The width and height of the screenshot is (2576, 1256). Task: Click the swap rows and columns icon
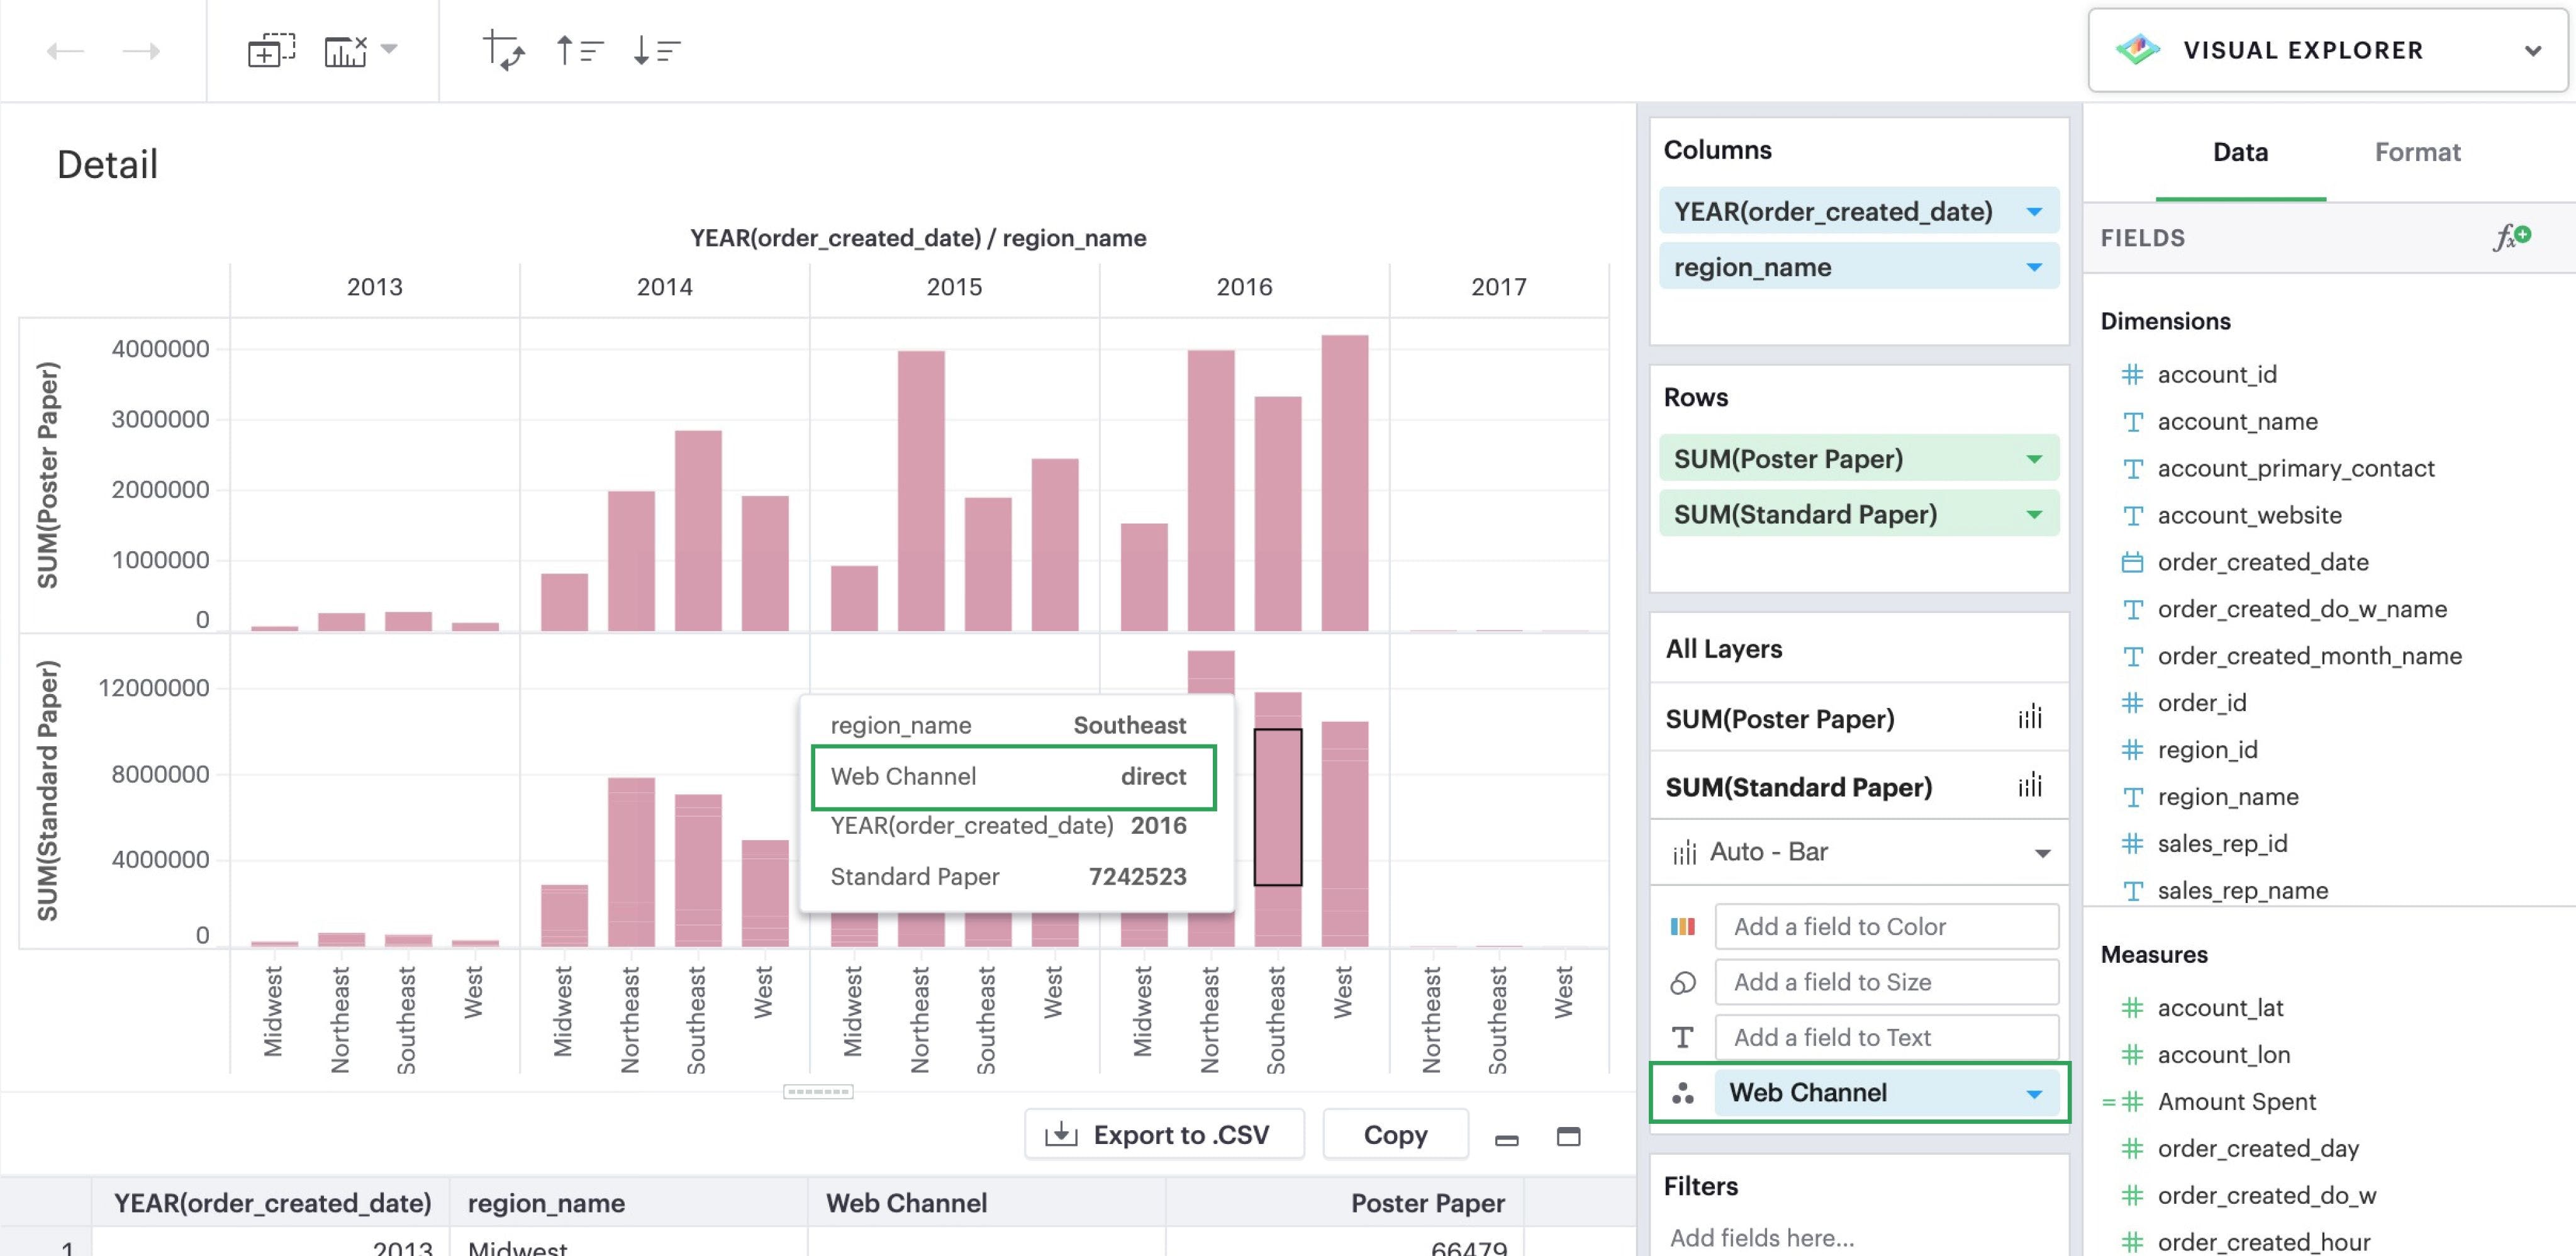503,50
